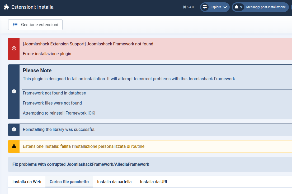Click the Estensione Installa fallita warning message
Viewport: 292px width, 194px height.
click(83, 146)
